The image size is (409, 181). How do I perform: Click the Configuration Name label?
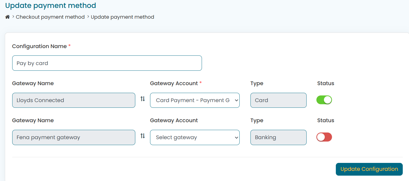[39, 46]
